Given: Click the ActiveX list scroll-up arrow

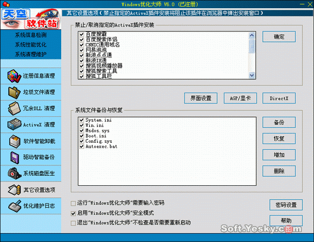Looking at the screenshot, I should click(252, 35).
